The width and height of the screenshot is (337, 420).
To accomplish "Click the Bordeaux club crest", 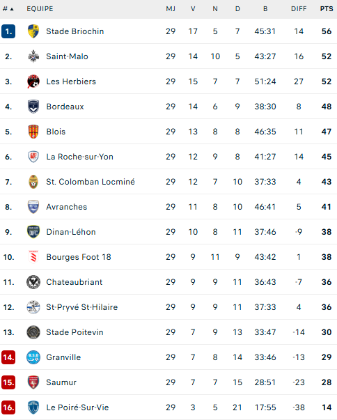I will (33, 107).
